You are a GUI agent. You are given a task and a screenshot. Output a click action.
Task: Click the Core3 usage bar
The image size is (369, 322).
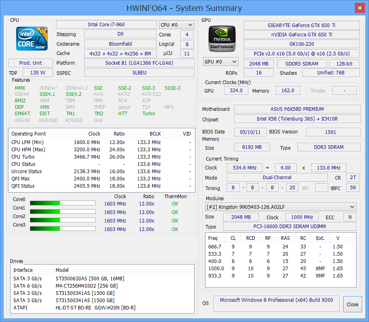point(63,229)
